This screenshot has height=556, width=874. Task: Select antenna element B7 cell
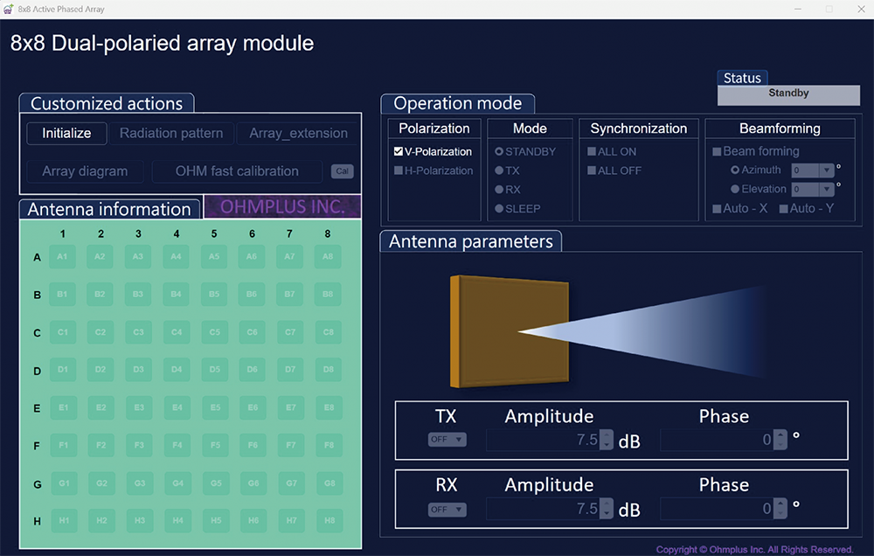tap(290, 295)
